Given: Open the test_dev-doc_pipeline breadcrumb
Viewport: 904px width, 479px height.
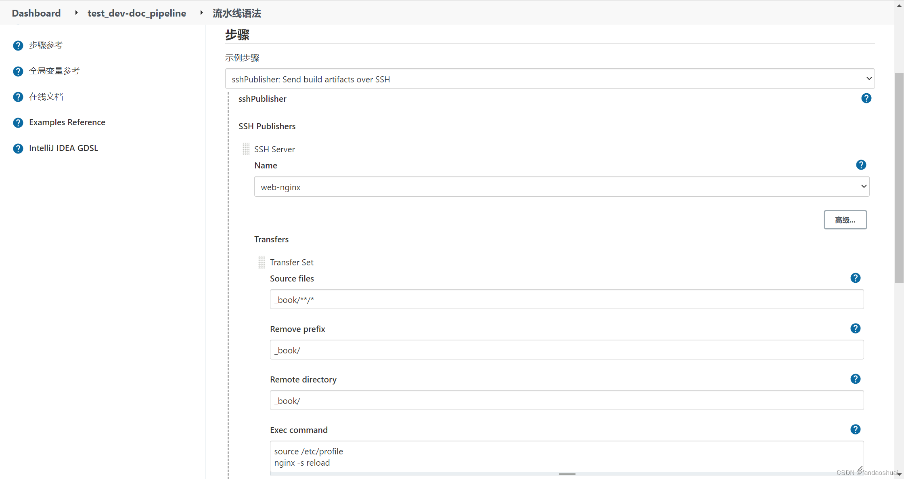Looking at the screenshot, I should click(137, 13).
